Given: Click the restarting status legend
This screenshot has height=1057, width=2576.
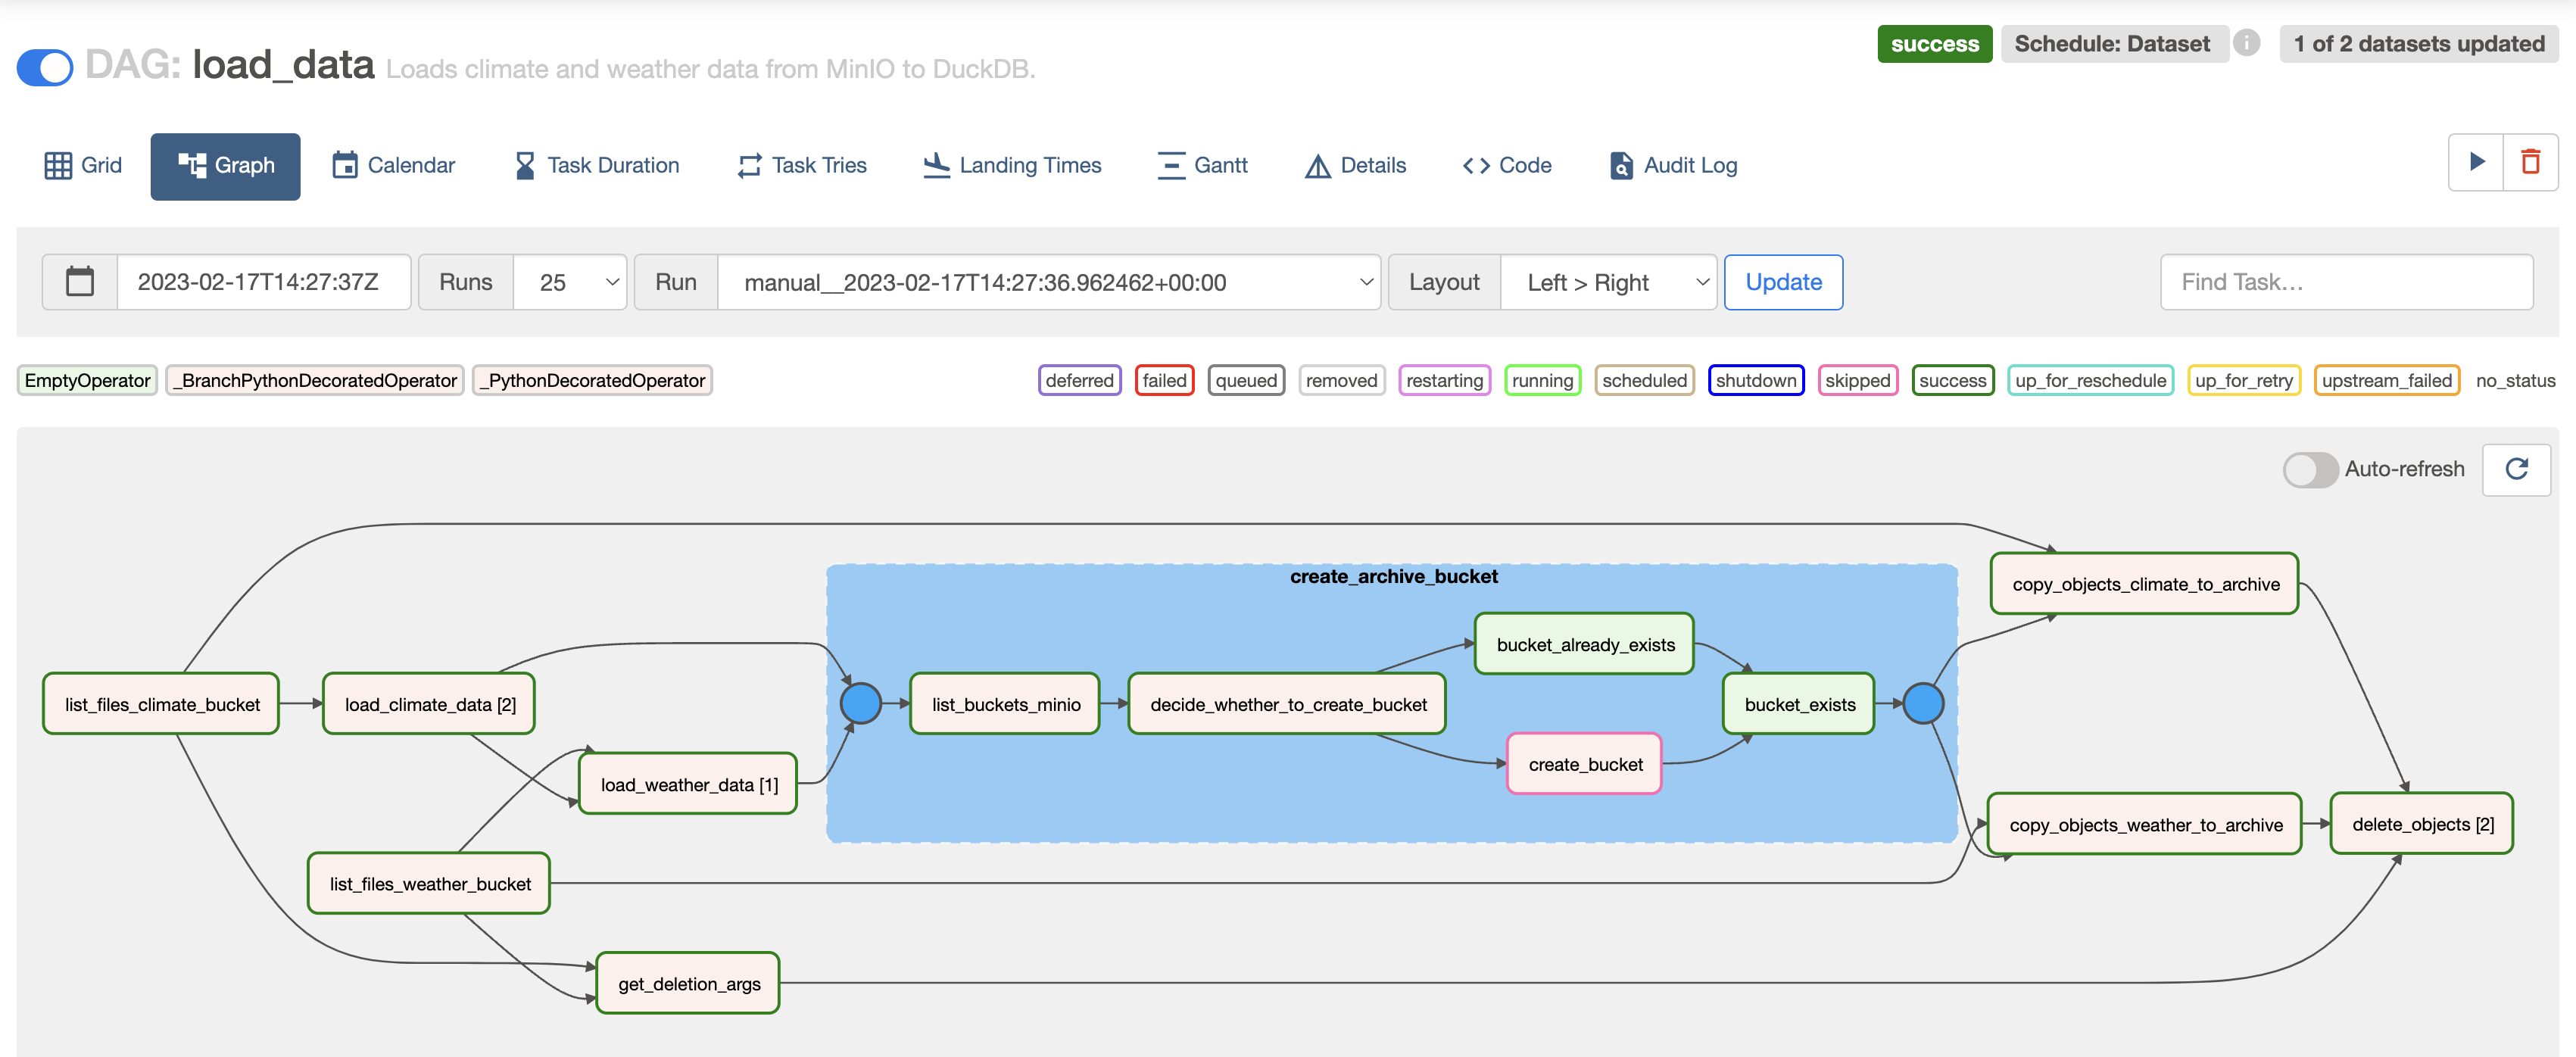Looking at the screenshot, I should (1444, 380).
